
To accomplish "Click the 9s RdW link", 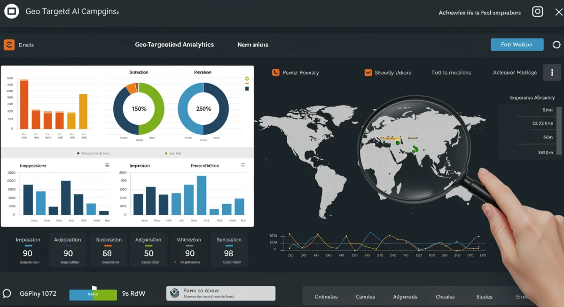I will 133,293.
